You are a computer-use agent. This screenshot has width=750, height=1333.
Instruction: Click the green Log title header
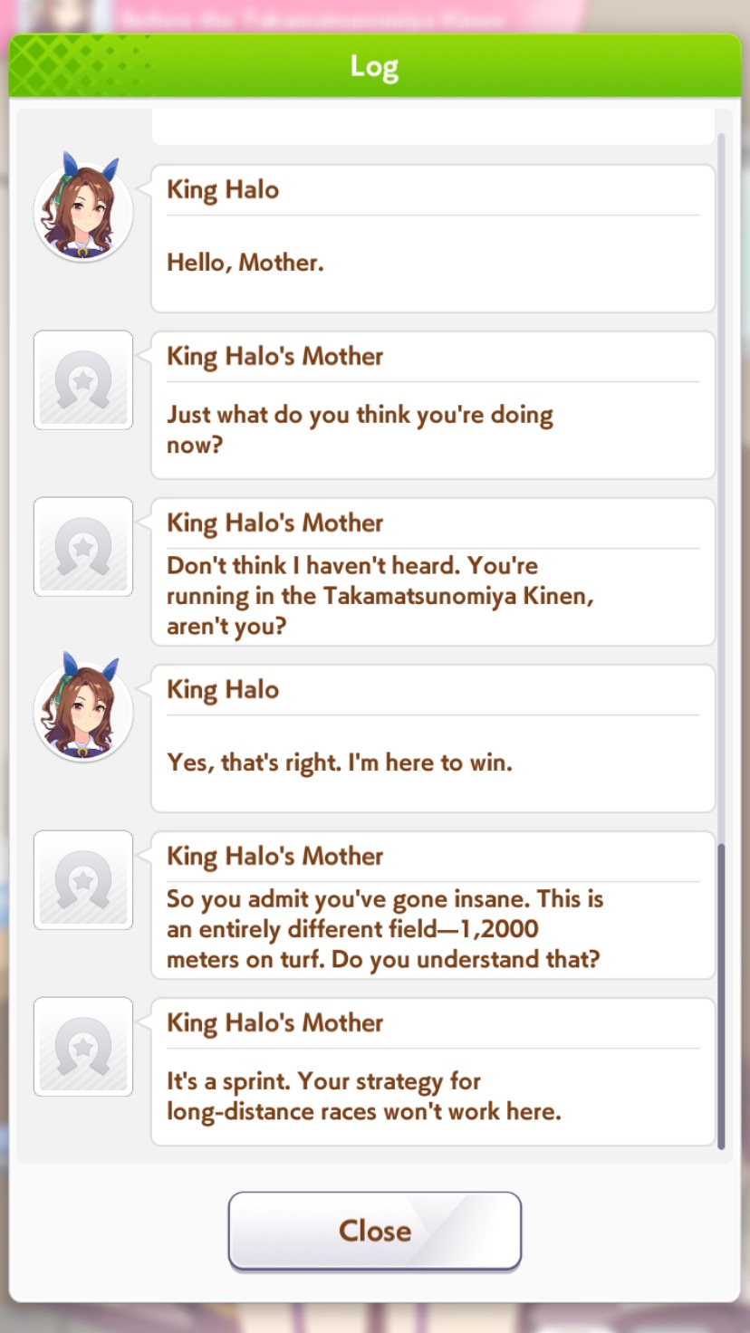pyautogui.click(x=375, y=66)
